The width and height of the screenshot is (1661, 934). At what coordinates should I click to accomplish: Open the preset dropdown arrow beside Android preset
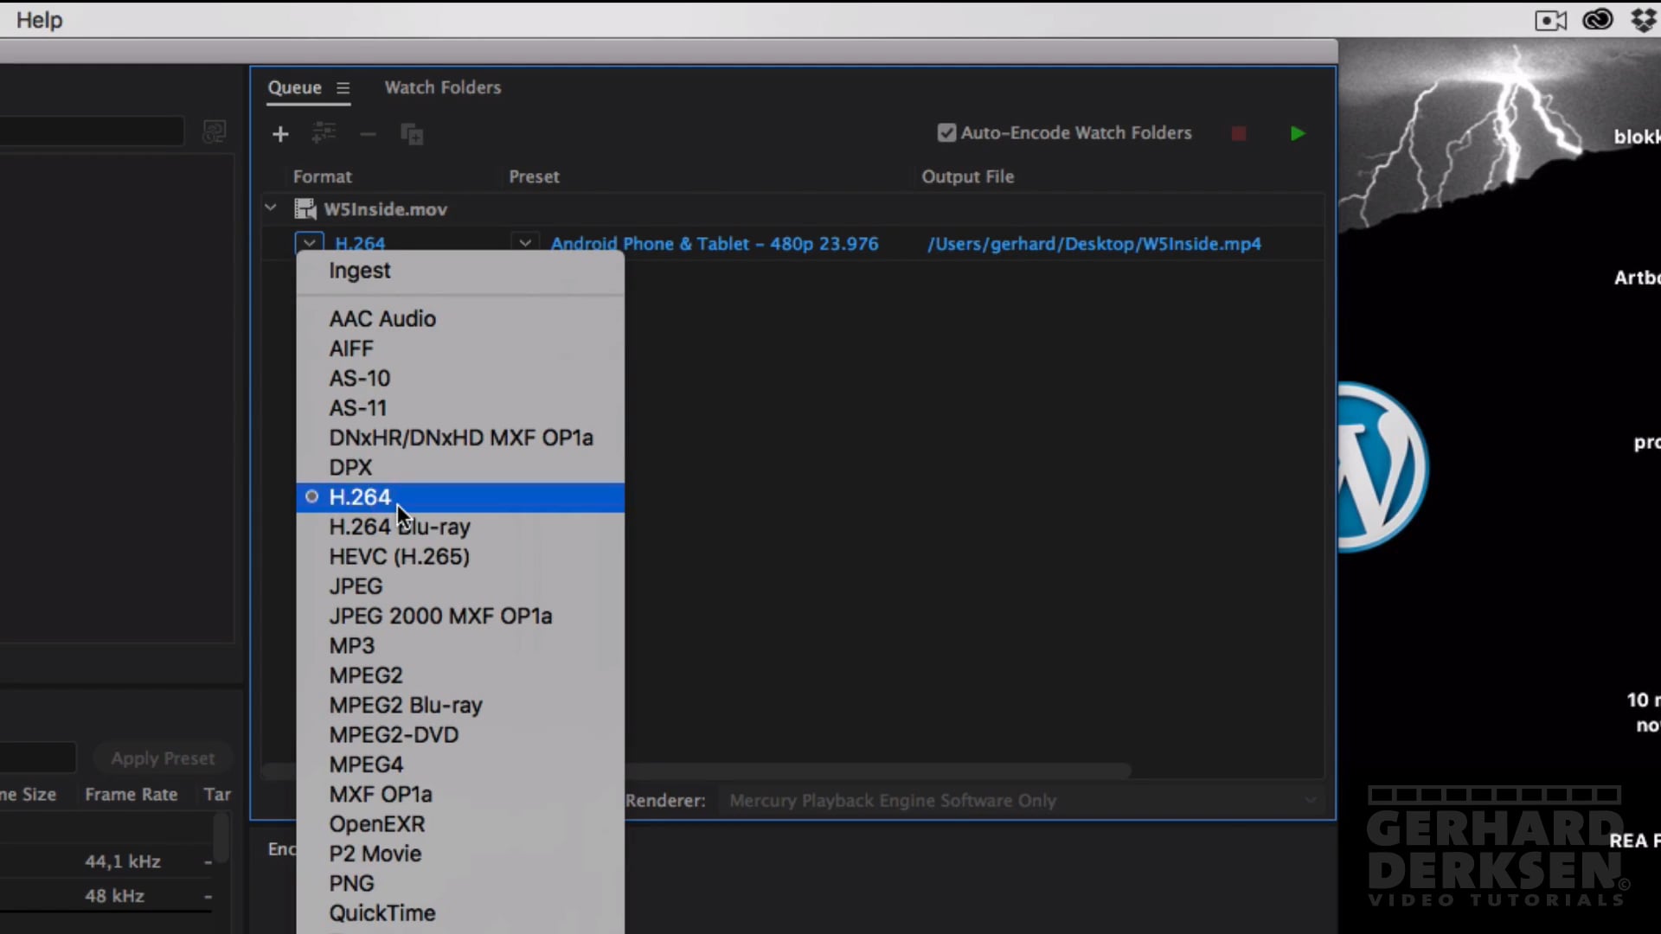click(525, 243)
